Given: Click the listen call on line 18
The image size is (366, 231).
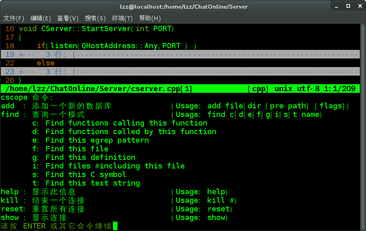Looking at the screenshot, I should [64, 46].
